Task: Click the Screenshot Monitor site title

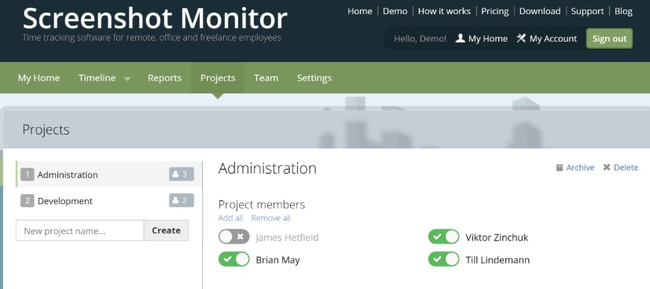Action: 155,18
